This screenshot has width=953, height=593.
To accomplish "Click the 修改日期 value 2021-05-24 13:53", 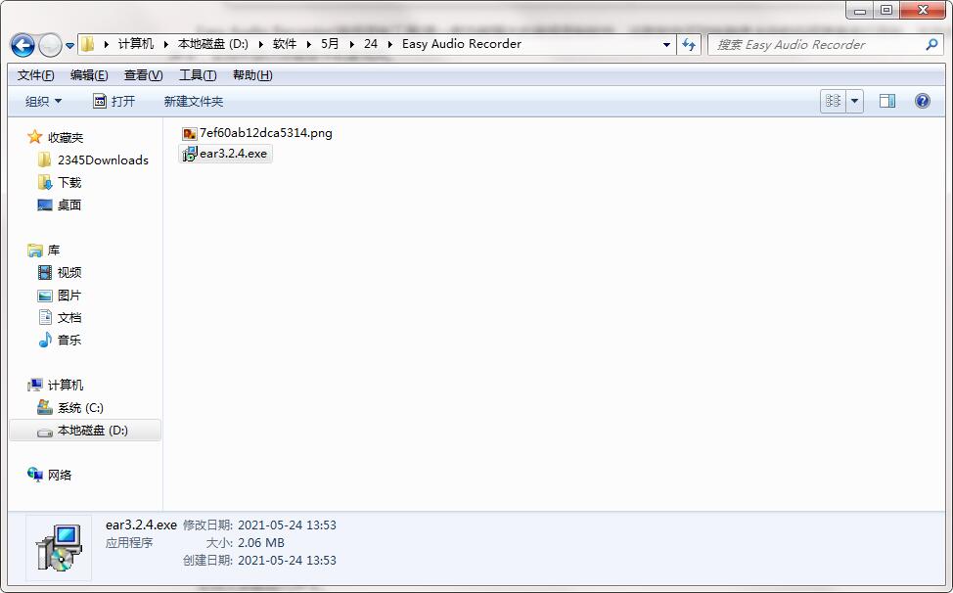I will click(287, 525).
